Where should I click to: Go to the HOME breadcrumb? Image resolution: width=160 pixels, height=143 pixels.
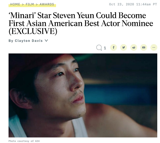[x=15, y=4]
